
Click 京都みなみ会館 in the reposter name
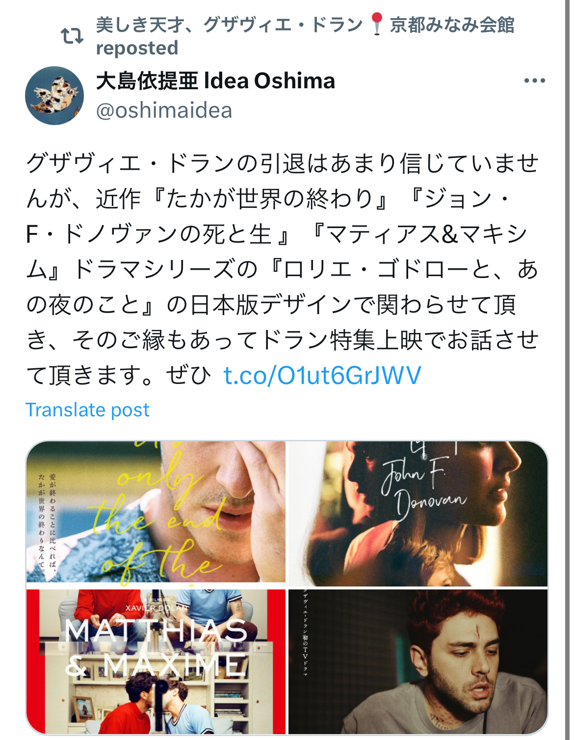point(452,25)
